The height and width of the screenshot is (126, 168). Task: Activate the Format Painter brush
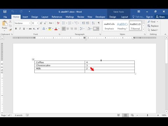(10, 30)
